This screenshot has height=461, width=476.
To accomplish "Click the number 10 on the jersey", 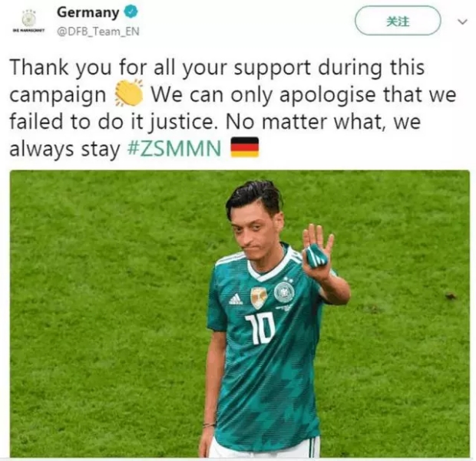I will (x=260, y=328).
